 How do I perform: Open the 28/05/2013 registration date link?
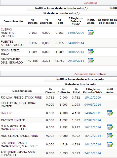(x=76, y=52)
